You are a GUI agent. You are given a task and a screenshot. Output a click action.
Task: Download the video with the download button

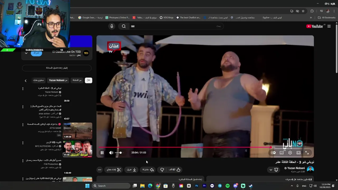[132, 170]
